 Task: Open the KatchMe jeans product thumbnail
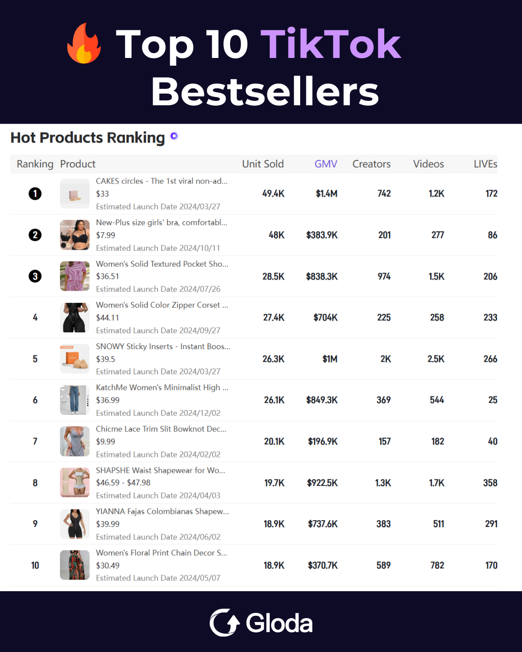(x=75, y=400)
